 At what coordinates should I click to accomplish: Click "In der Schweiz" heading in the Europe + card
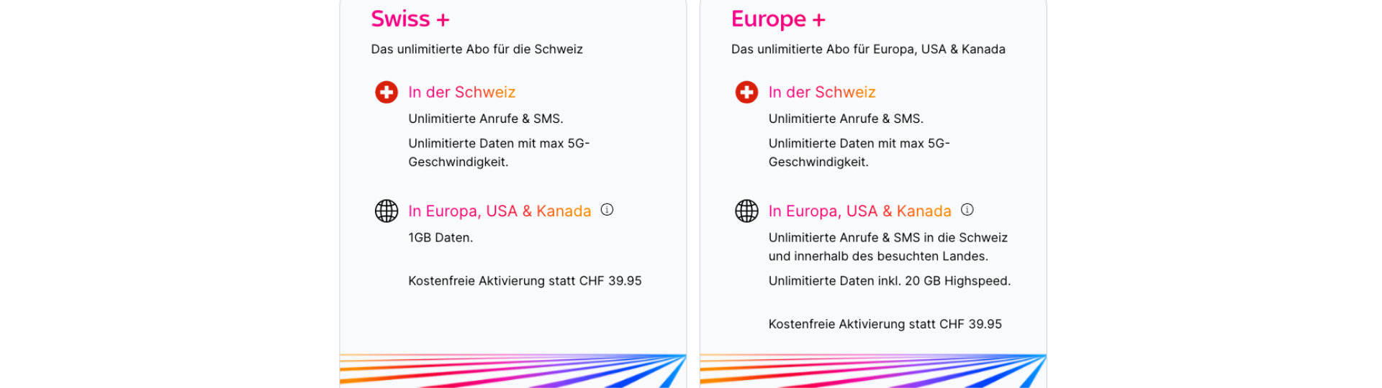pos(822,92)
